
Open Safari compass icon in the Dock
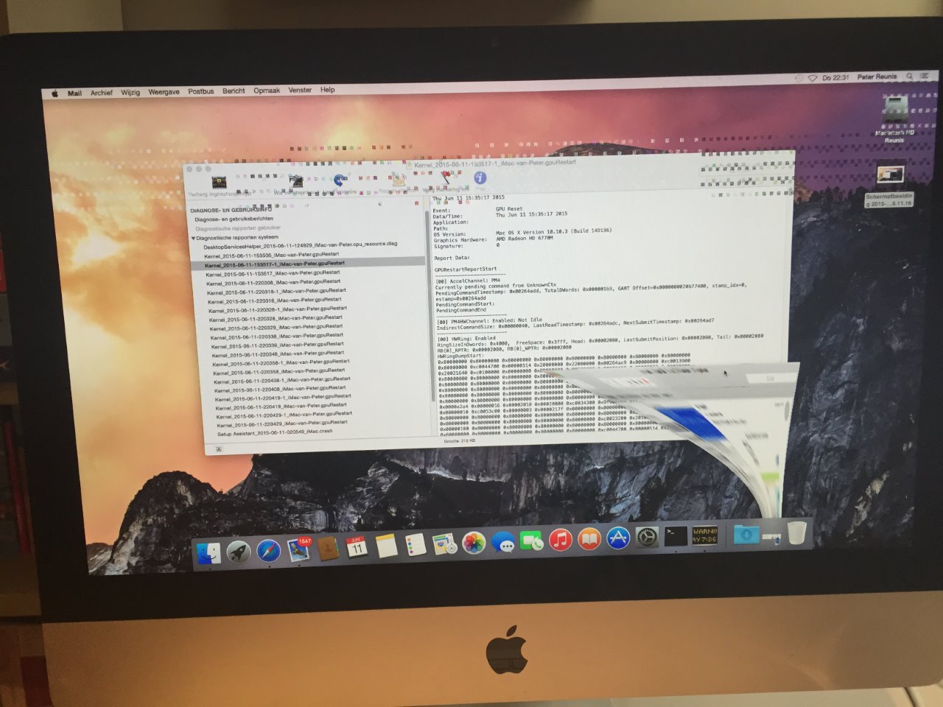(269, 551)
